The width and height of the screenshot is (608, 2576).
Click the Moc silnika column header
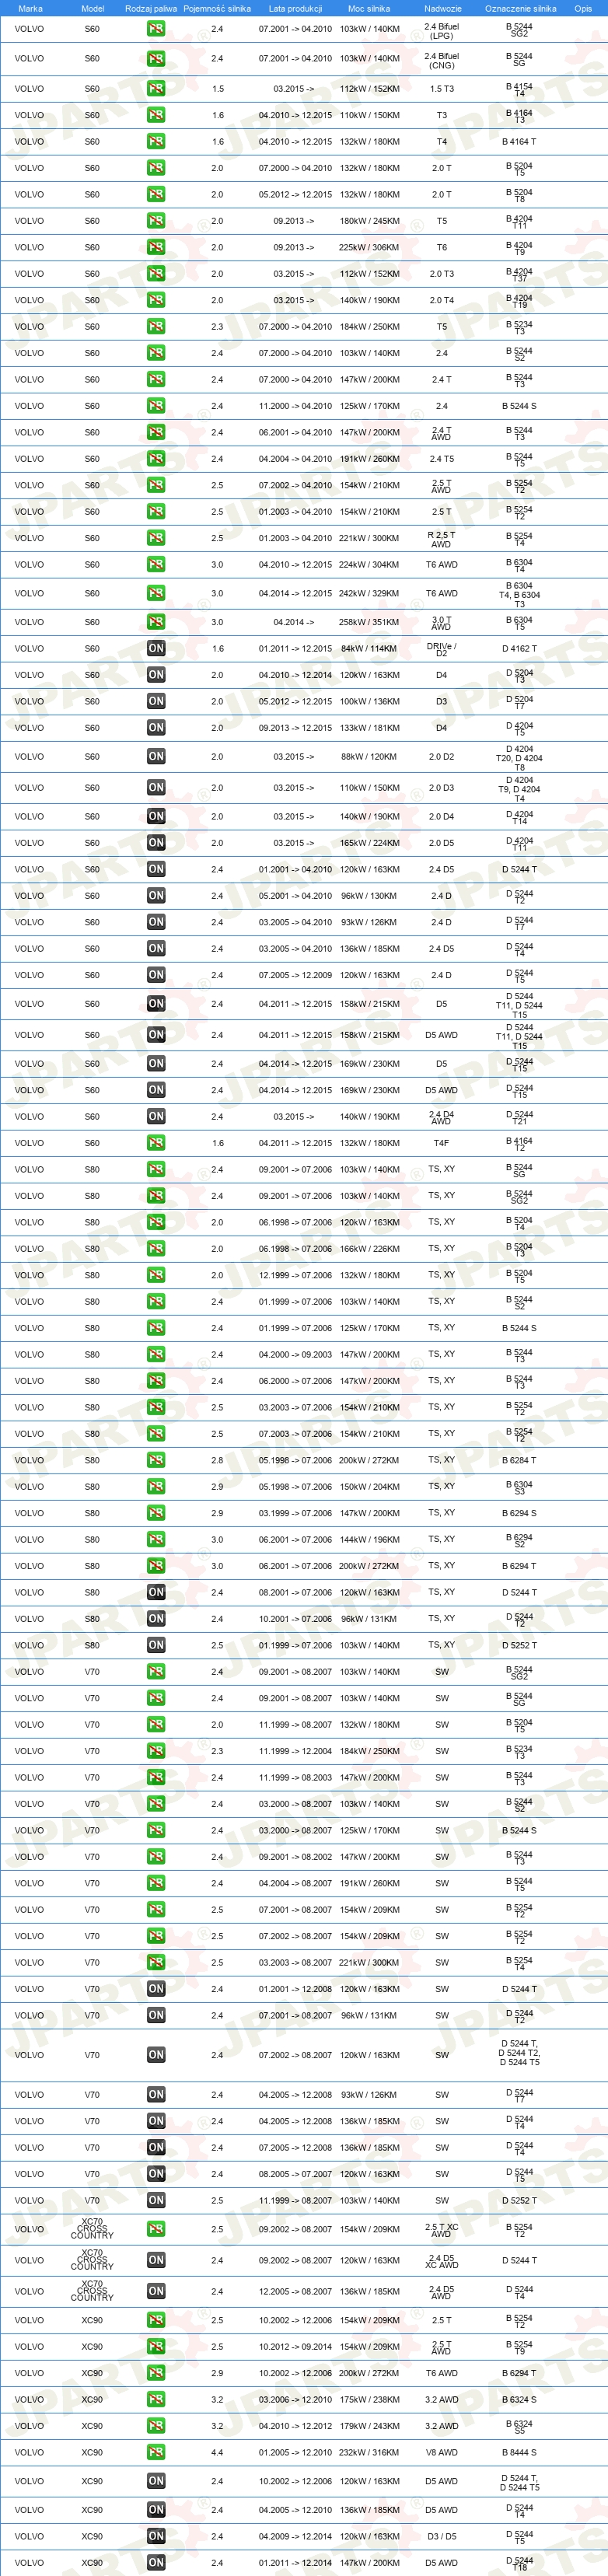(x=369, y=8)
